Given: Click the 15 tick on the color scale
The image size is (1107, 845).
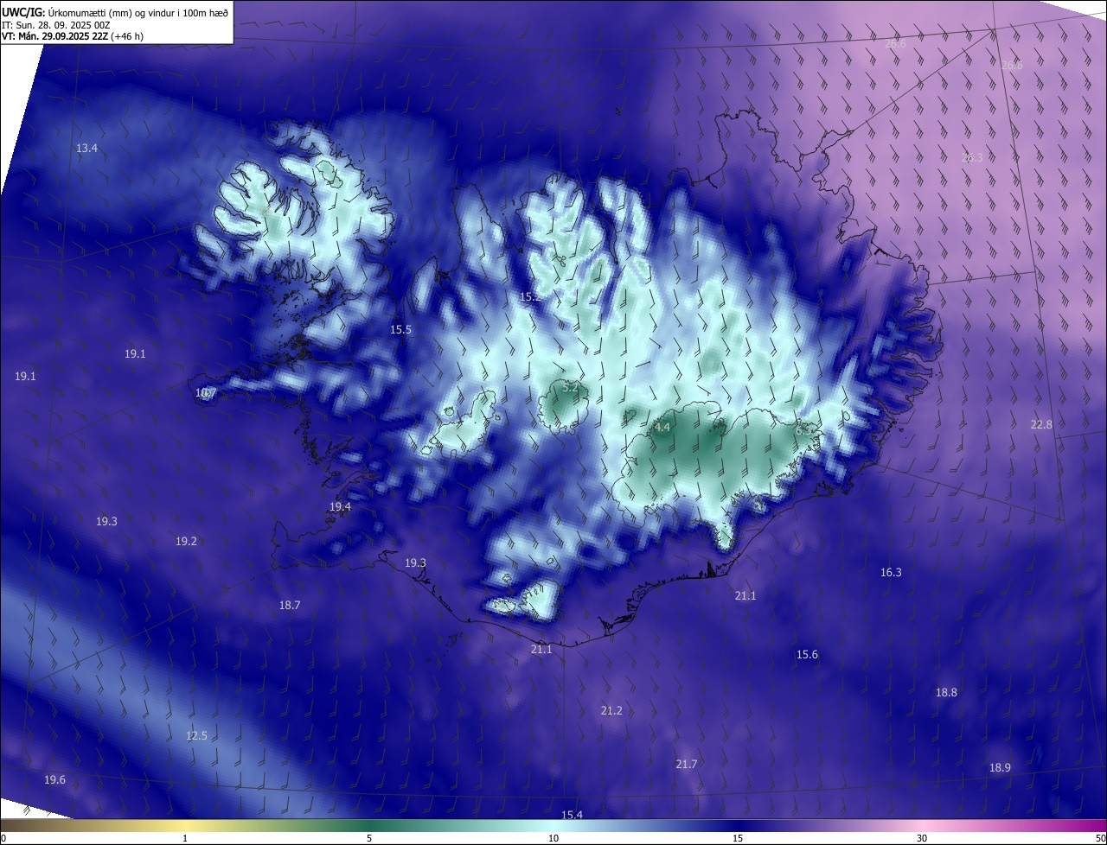Looking at the screenshot, I should click(738, 838).
